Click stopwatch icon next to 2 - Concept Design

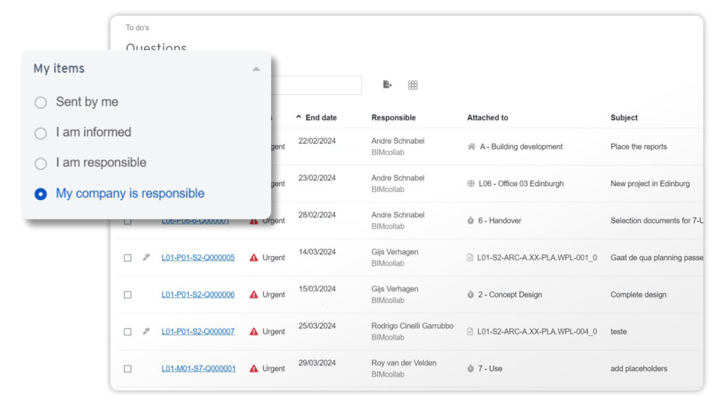pos(471,295)
